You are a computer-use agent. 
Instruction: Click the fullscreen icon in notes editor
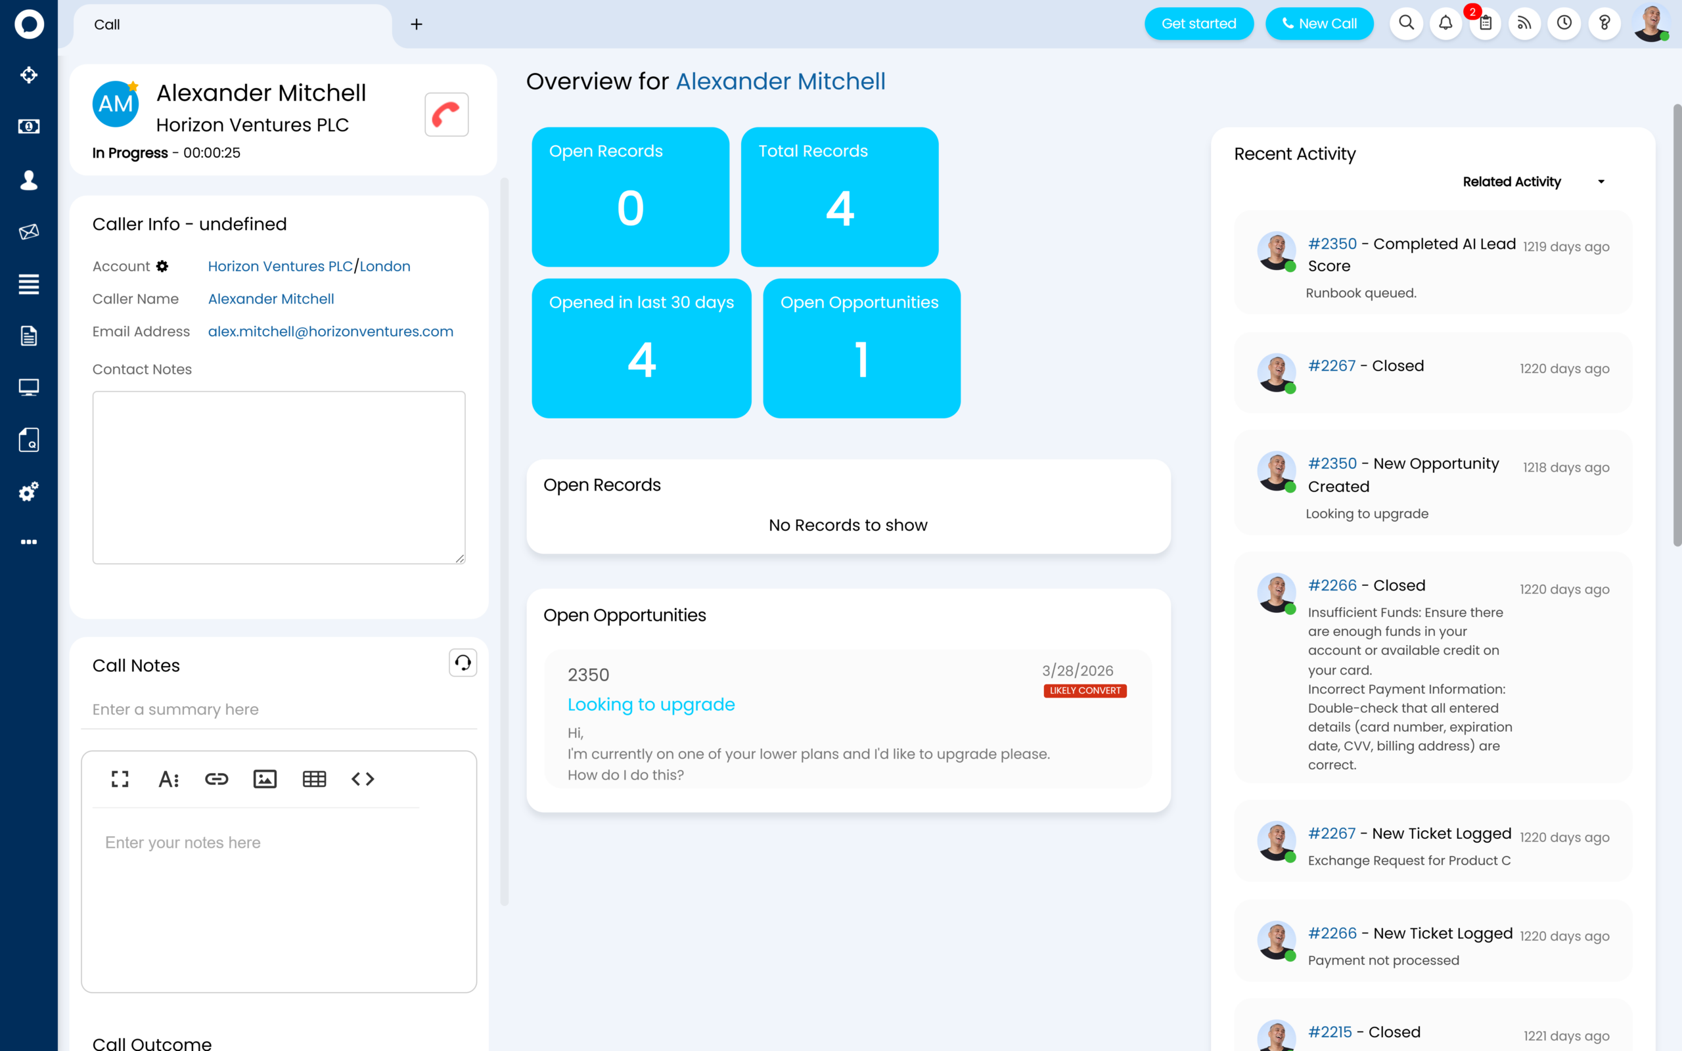click(120, 778)
